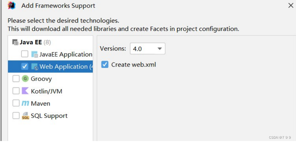The height and width of the screenshot is (142, 296).
Task: Close the Add Frameworks Support dialog
Action: pyautogui.click(x=291, y=6)
